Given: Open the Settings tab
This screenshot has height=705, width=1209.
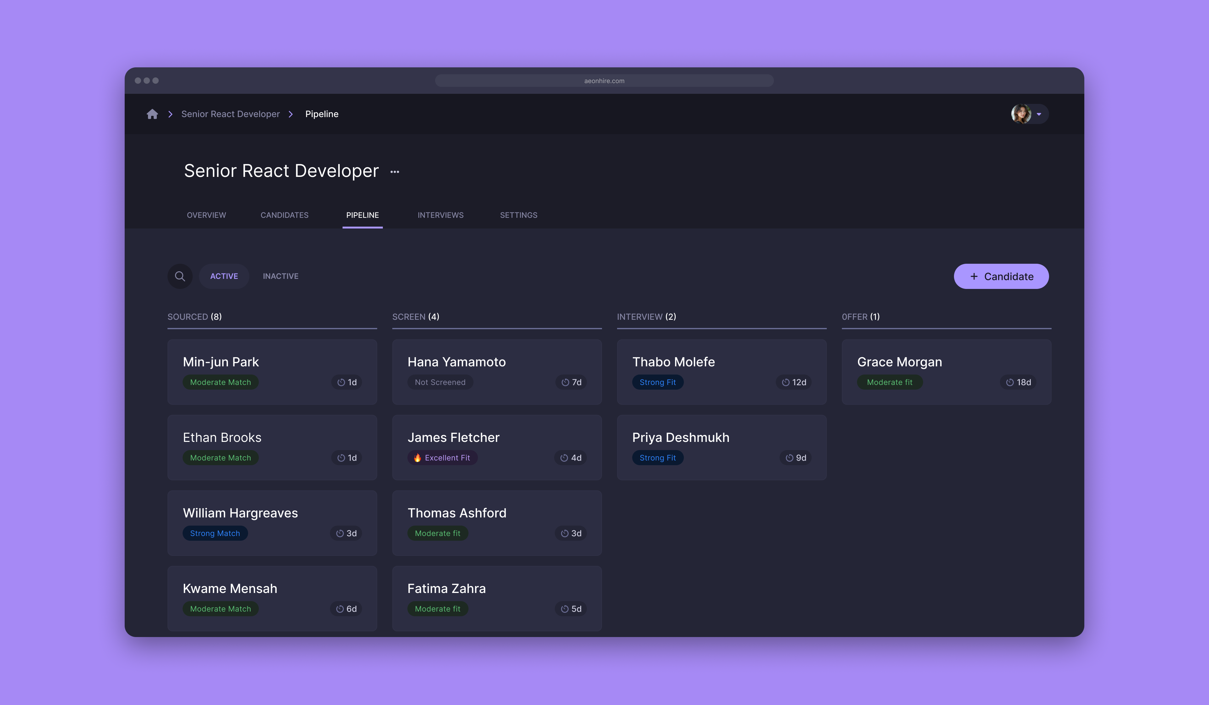Looking at the screenshot, I should (519, 215).
